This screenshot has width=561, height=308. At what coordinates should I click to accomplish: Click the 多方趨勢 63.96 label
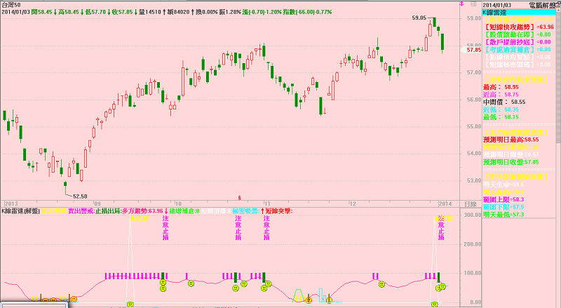click(144, 210)
